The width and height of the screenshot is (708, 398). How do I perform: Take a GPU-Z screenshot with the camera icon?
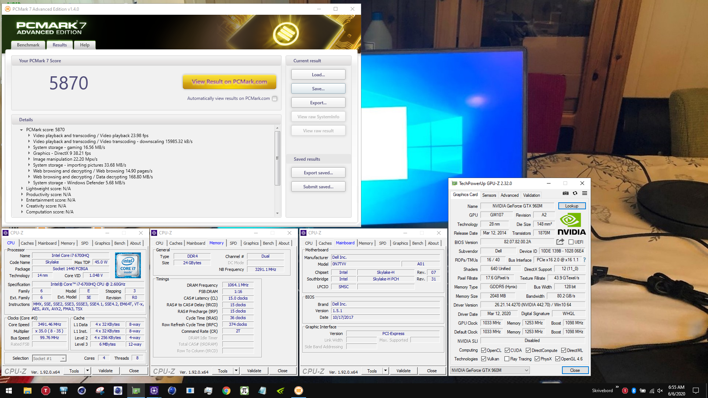tap(565, 193)
